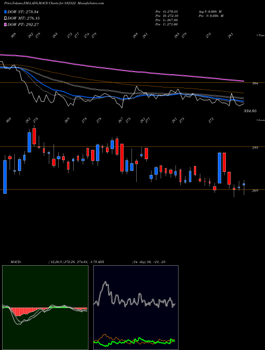Click ADX values '(14 day) 10, +21, -25'
Screen dimensions: 265x350
pyautogui.click(x=148, y=262)
